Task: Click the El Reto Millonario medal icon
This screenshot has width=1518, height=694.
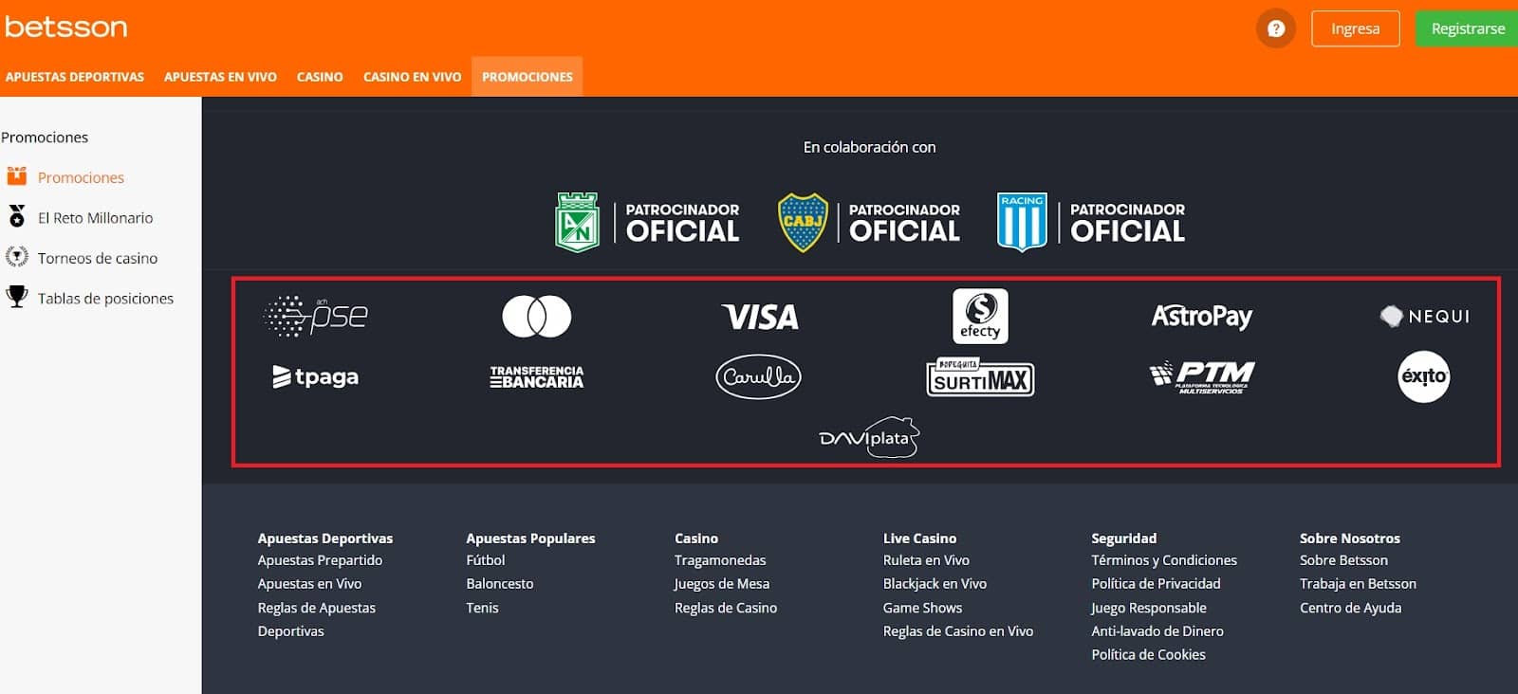Action: pos(17,216)
